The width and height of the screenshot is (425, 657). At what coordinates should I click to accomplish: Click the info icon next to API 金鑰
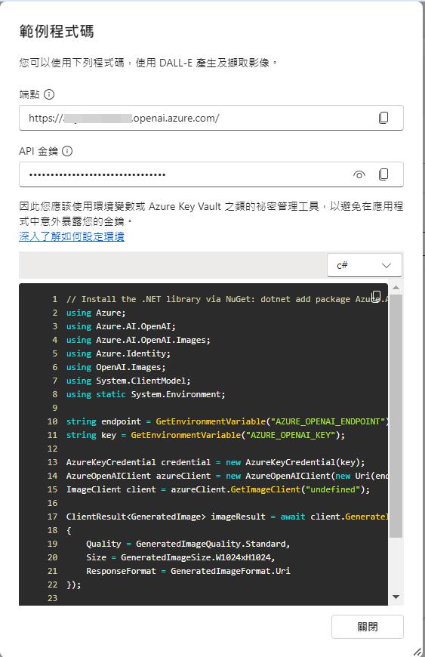(x=67, y=151)
